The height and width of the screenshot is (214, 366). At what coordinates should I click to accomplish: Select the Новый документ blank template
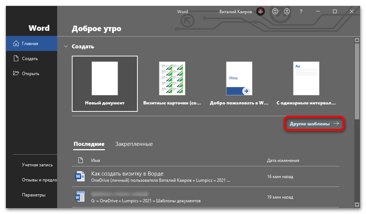[105, 84]
